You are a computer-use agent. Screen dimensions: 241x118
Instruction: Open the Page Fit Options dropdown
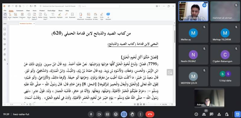pos(35,17)
